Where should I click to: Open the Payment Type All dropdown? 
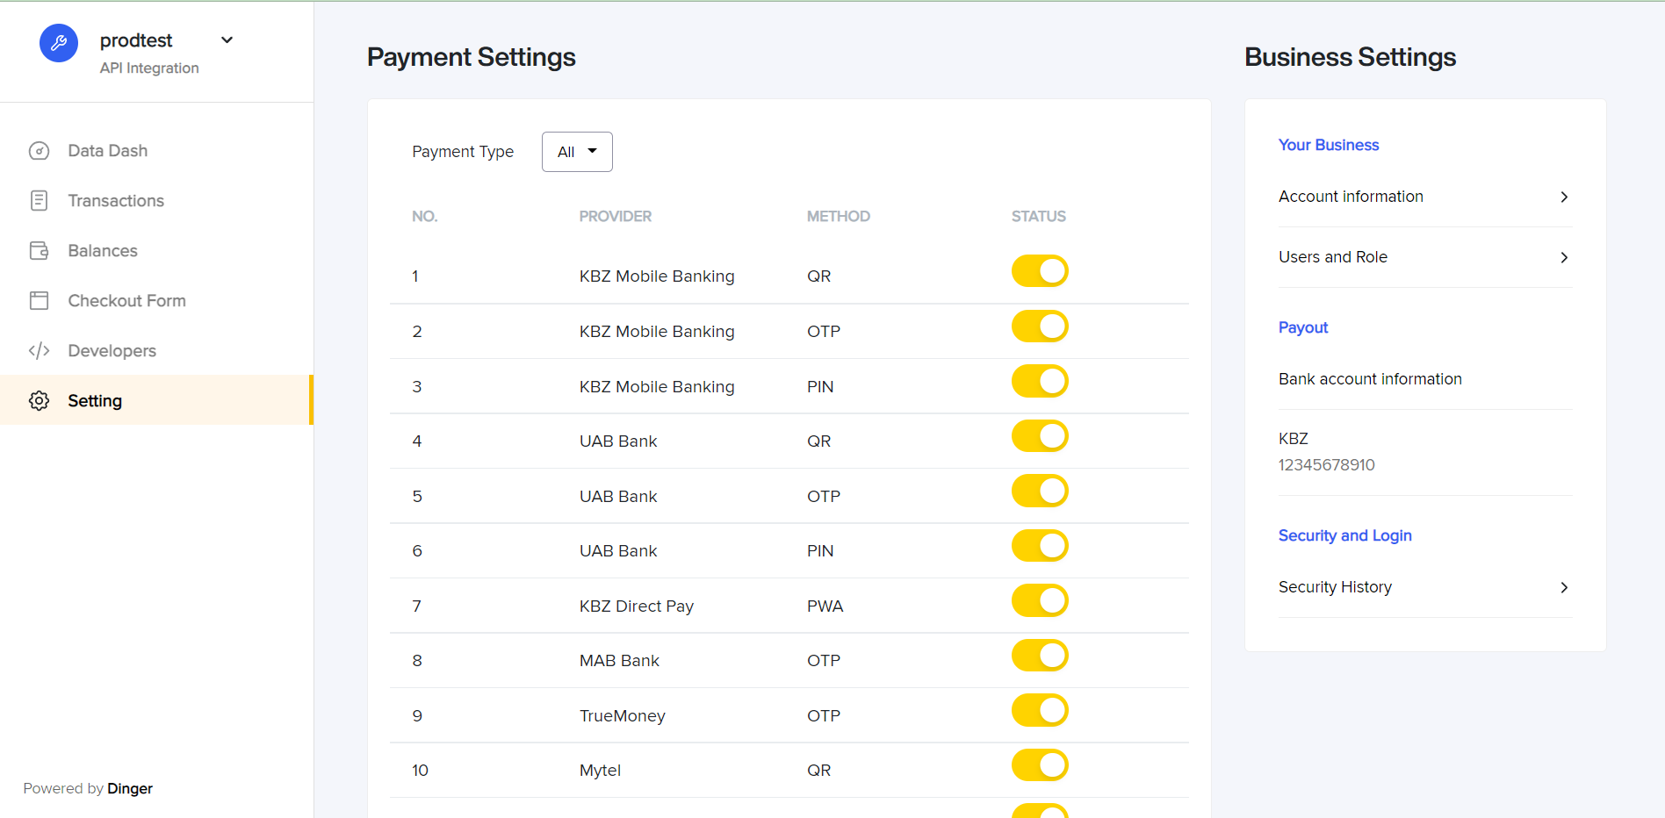click(577, 152)
